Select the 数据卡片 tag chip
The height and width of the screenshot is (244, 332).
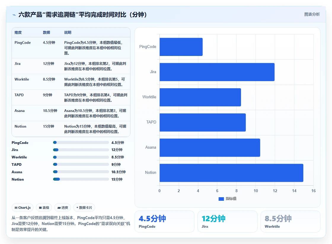coord(84,208)
